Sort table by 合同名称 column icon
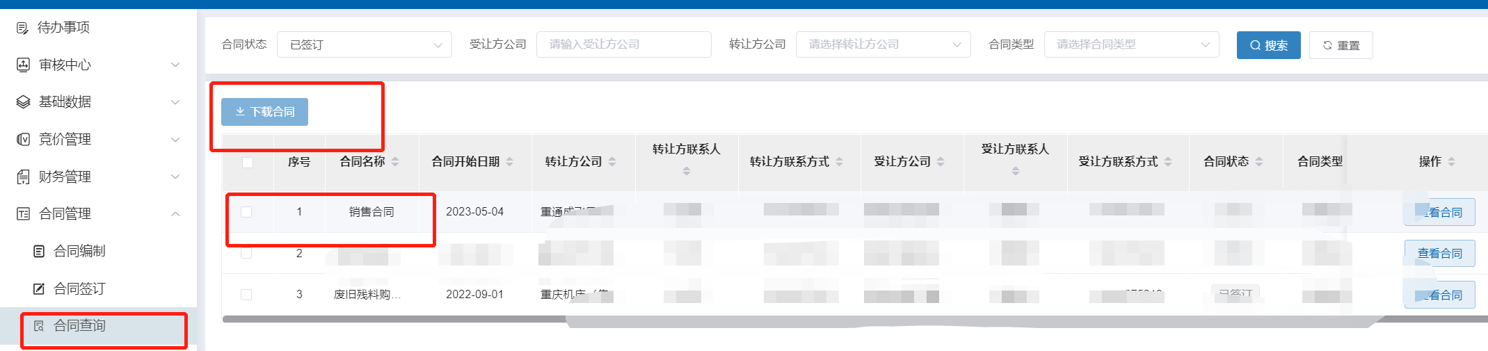Image resolution: width=1488 pixels, height=351 pixels. pyautogui.click(x=395, y=162)
